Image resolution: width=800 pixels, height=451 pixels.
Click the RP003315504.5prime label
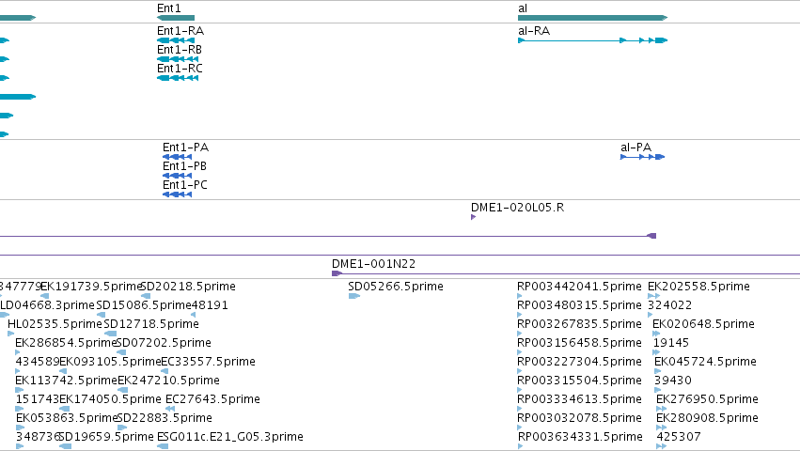pyautogui.click(x=579, y=381)
